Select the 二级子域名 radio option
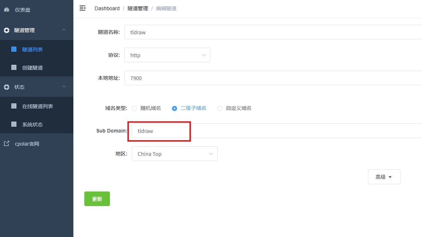This screenshot has height=237, width=422. pyautogui.click(x=174, y=108)
